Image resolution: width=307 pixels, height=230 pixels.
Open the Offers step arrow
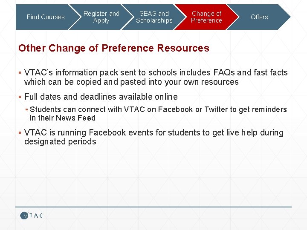point(259,17)
